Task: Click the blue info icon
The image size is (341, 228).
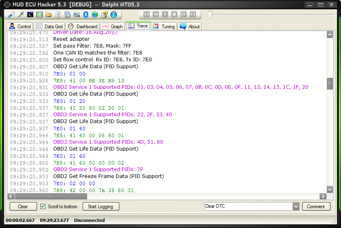Action: (x=114, y=15)
